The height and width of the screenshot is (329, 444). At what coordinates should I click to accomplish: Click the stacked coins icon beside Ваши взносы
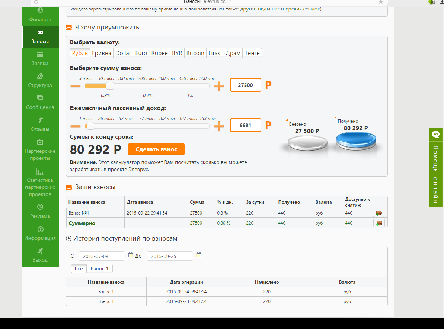[x=69, y=187]
